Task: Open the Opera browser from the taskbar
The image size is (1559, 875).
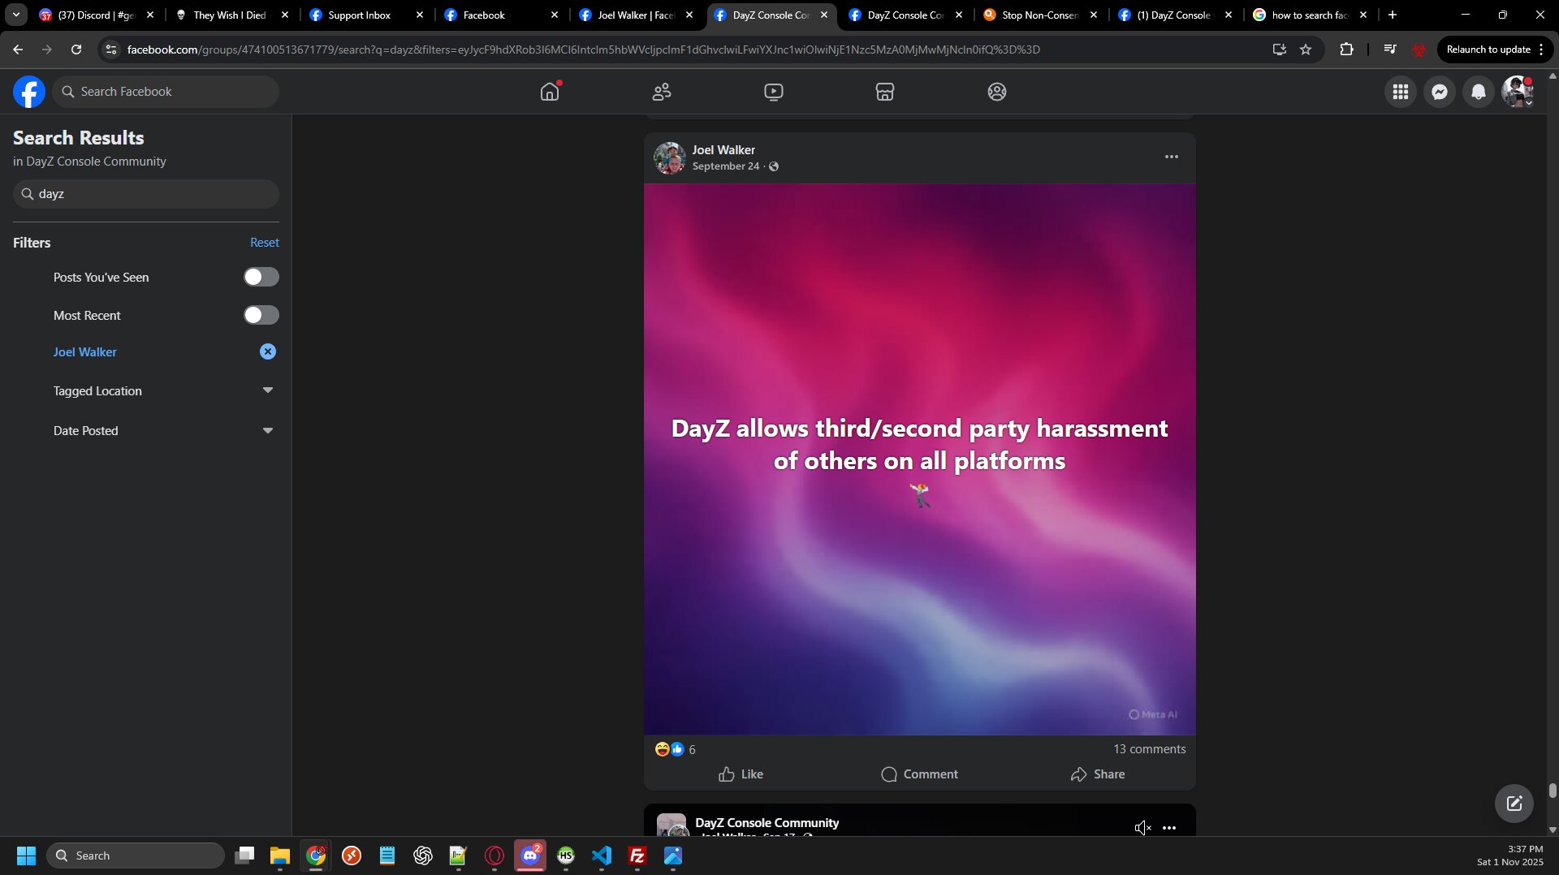Action: [494, 856]
